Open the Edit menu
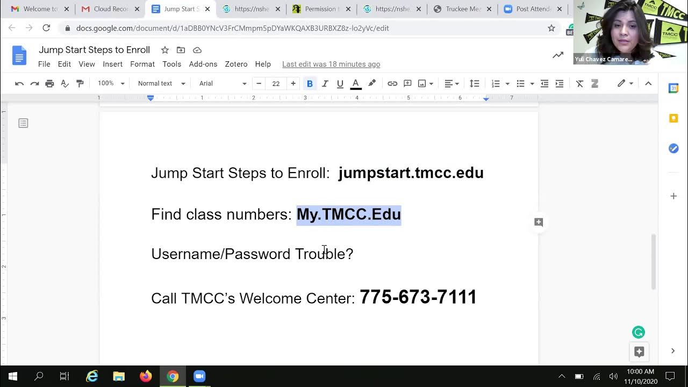Screen dimensions: 688x387 click(64, 64)
